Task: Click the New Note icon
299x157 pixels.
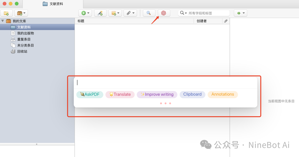Action: tap(114, 13)
